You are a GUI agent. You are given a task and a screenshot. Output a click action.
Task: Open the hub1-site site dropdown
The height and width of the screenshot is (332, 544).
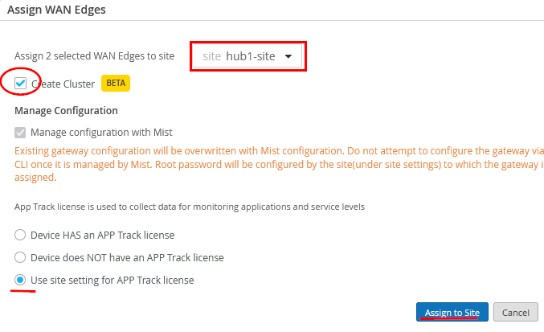(x=247, y=56)
